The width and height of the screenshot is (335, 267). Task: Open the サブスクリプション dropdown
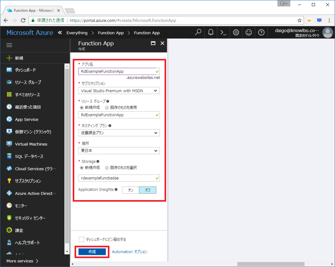click(119, 90)
